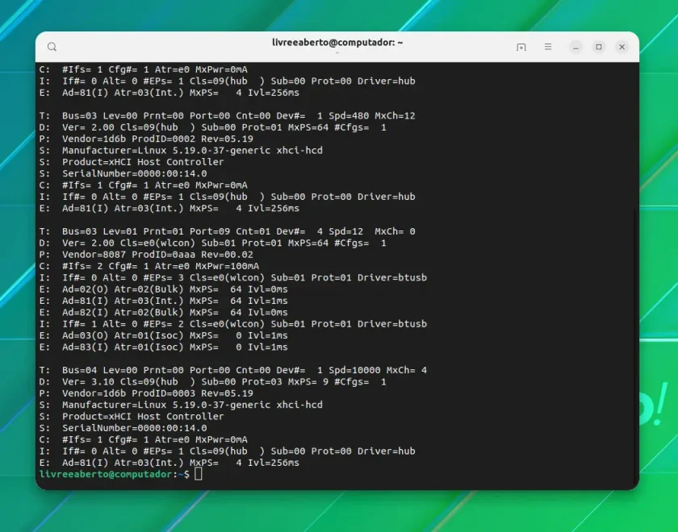Click the Ad=81(I) MxPS= 64 Ivl=1ms line
Viewport: 678px width, 532px height.
(x=163, y=301)
